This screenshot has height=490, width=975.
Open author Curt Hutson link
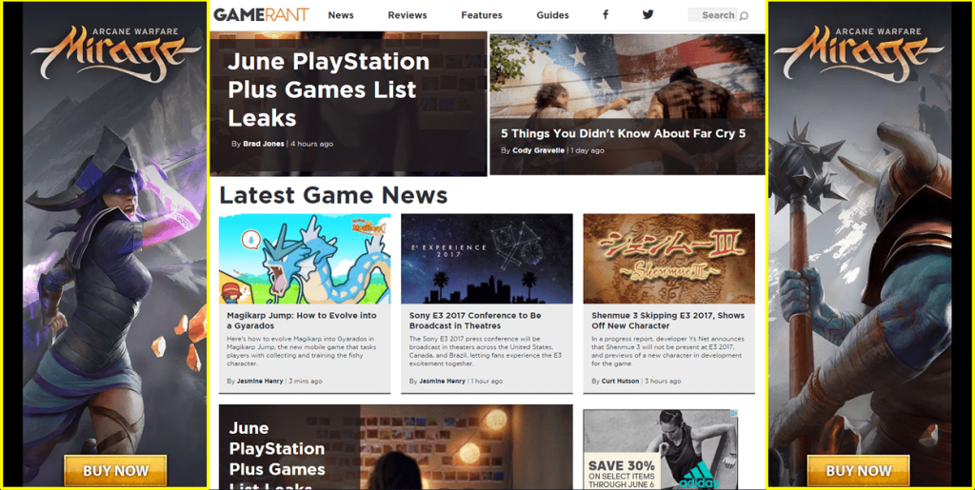coord(620,381)
